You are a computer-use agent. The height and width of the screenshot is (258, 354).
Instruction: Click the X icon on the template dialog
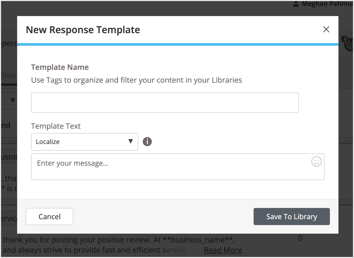[326, 29]
